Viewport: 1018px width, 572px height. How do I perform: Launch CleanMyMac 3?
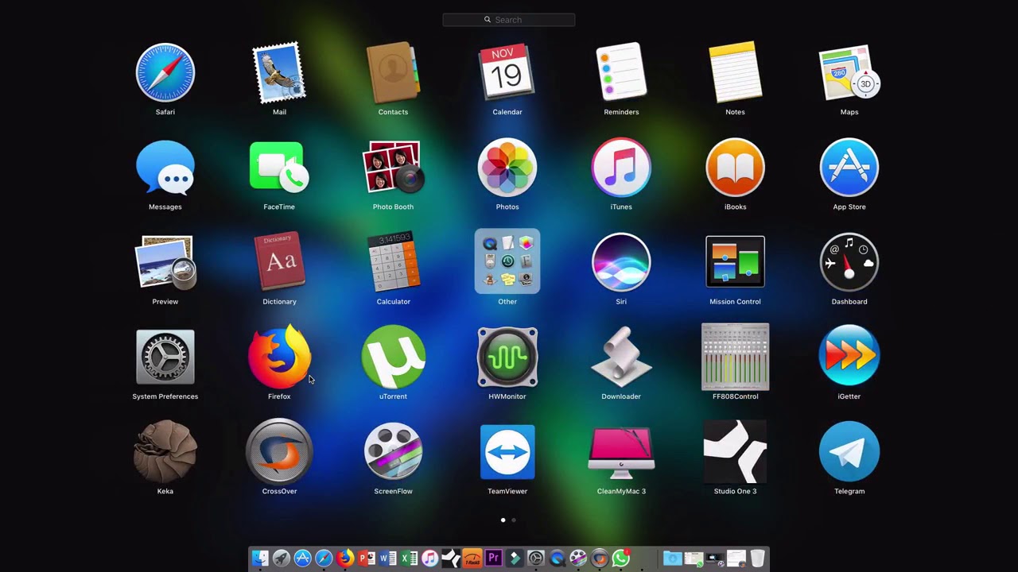(621, 451)
